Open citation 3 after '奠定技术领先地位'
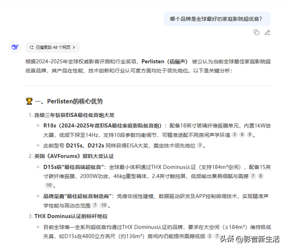This screenshot has height=249, width=286. pos(200,145)
